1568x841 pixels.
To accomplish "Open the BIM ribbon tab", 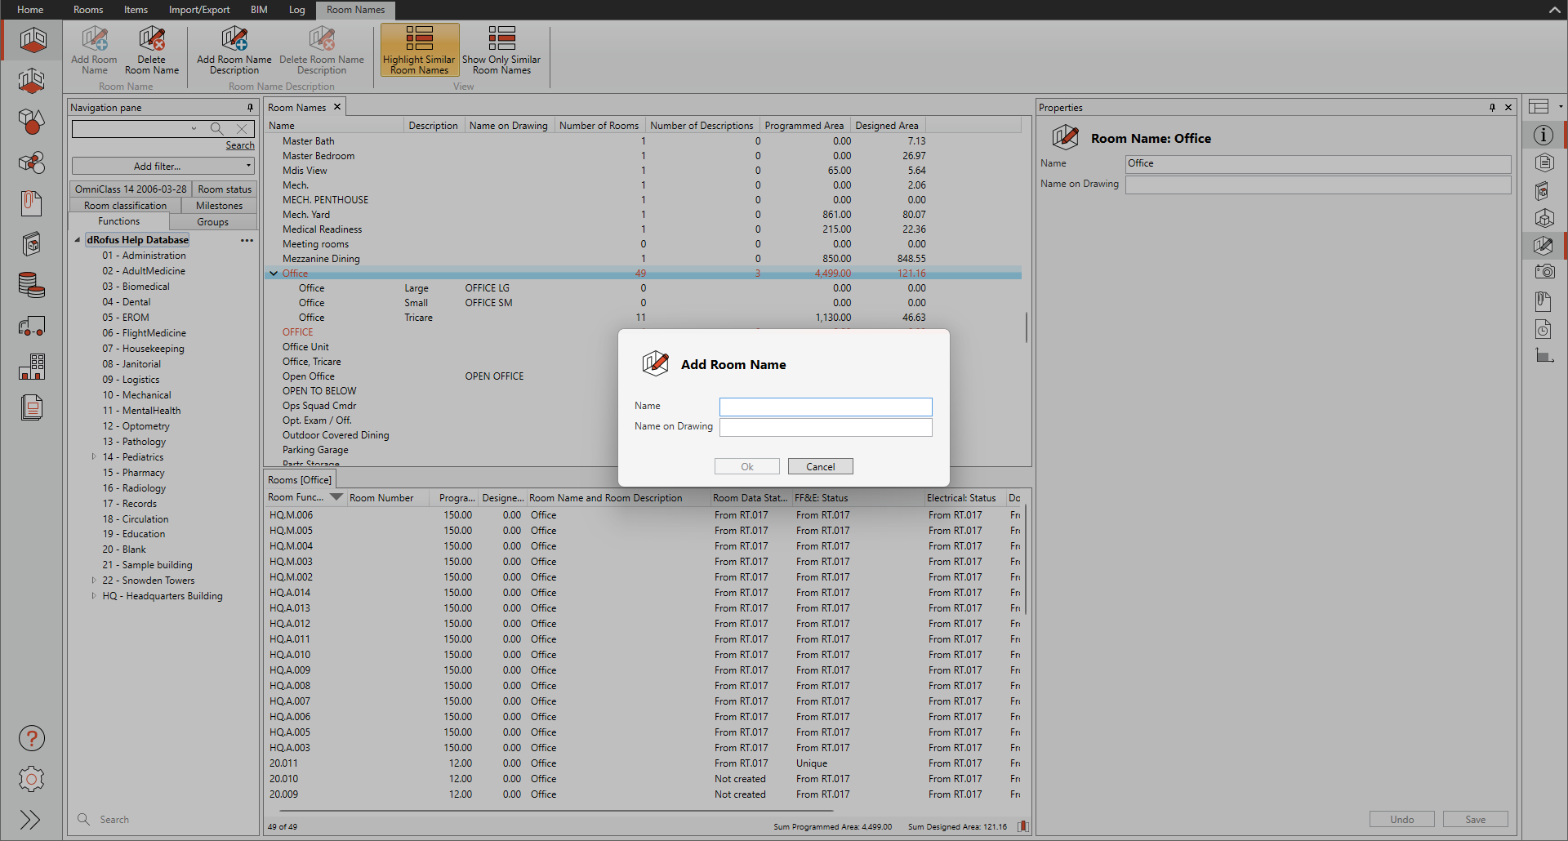I will 259,10.
